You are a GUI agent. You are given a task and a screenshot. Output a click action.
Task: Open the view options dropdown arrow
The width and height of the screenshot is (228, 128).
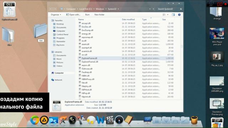pos(168,15)
